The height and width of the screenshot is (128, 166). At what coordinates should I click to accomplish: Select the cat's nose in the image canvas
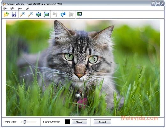pyautogui.click(x=79, y=75)
